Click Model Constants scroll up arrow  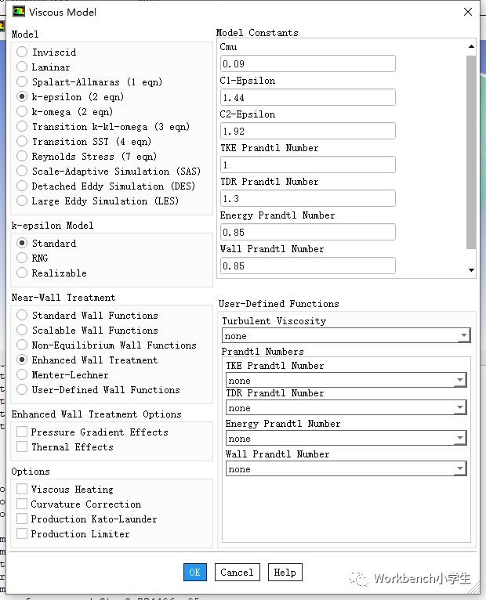(471, 46)
